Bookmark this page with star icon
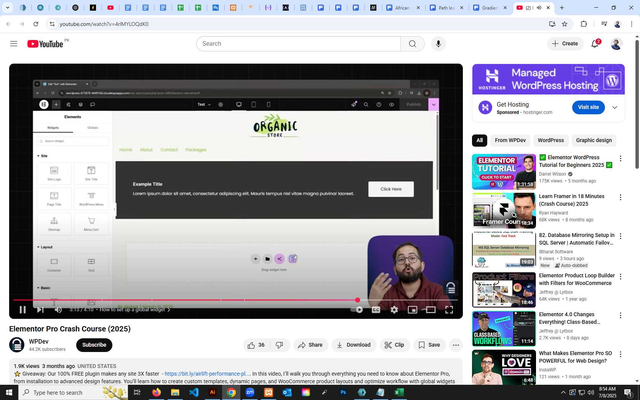 click(565, 24)
